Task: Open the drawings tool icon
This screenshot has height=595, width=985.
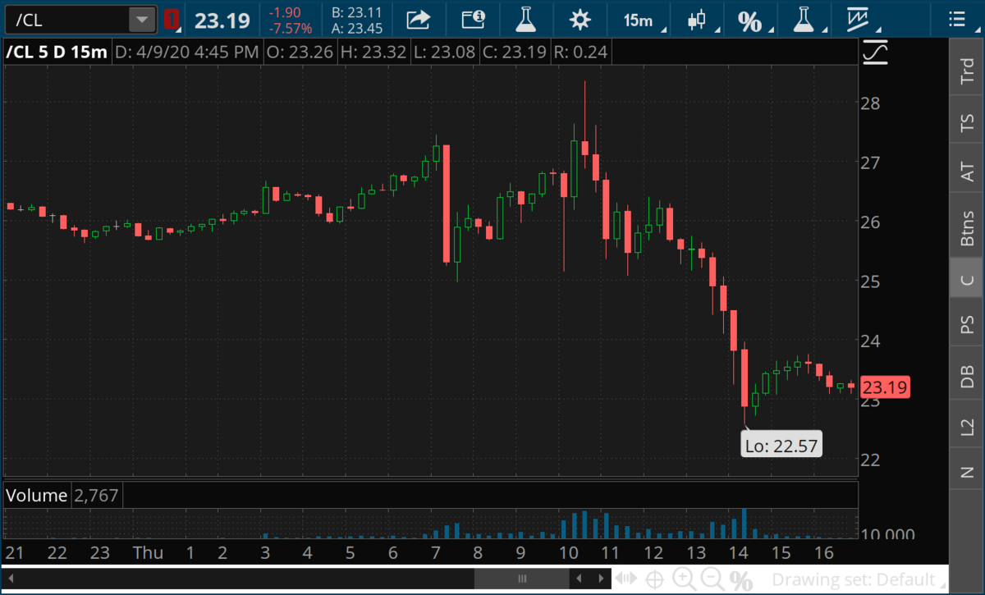Action: click(x=859, y=20)
